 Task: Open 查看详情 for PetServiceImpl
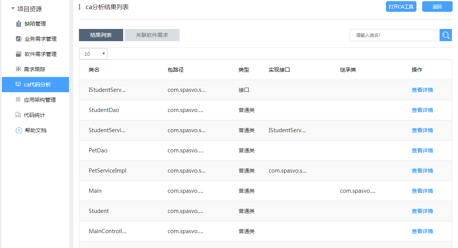pos(422,171)
